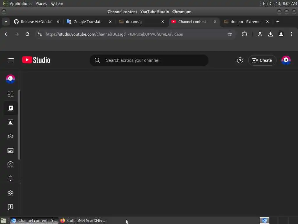Click the YouTube Studio logo
The width and height of the screenshot is (298, 224).
point(36,60)
